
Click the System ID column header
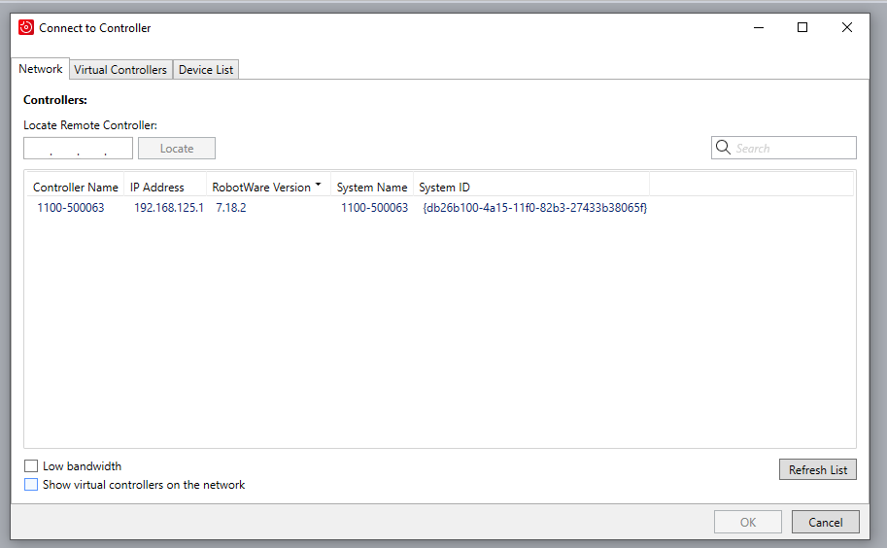coord(444,188)
